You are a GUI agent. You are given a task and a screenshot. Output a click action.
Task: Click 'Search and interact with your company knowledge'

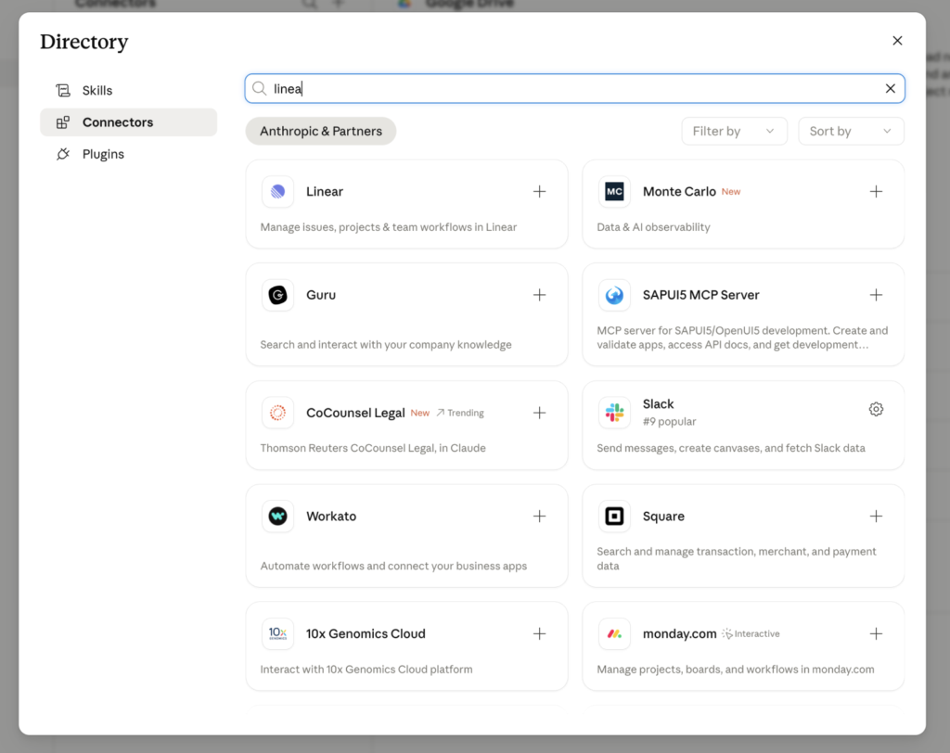(386, 345)
